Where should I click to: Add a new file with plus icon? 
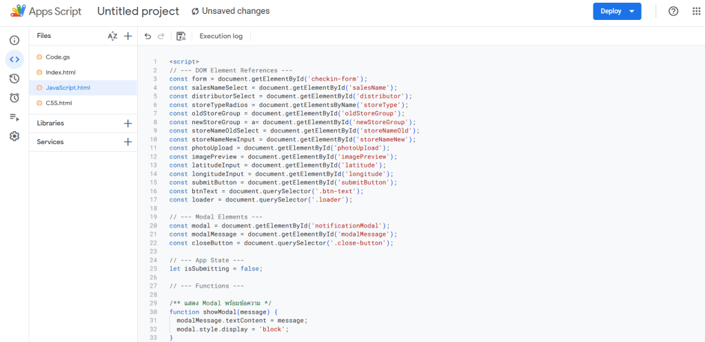[127, 36]
